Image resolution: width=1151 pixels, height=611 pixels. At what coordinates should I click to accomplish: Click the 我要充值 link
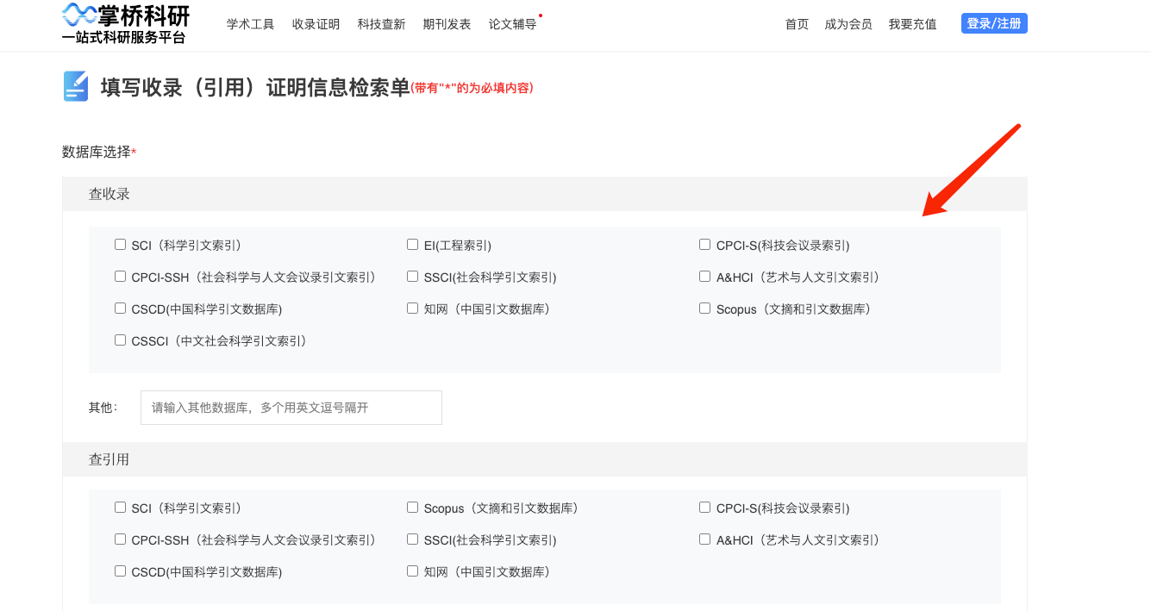click(912, 24)
